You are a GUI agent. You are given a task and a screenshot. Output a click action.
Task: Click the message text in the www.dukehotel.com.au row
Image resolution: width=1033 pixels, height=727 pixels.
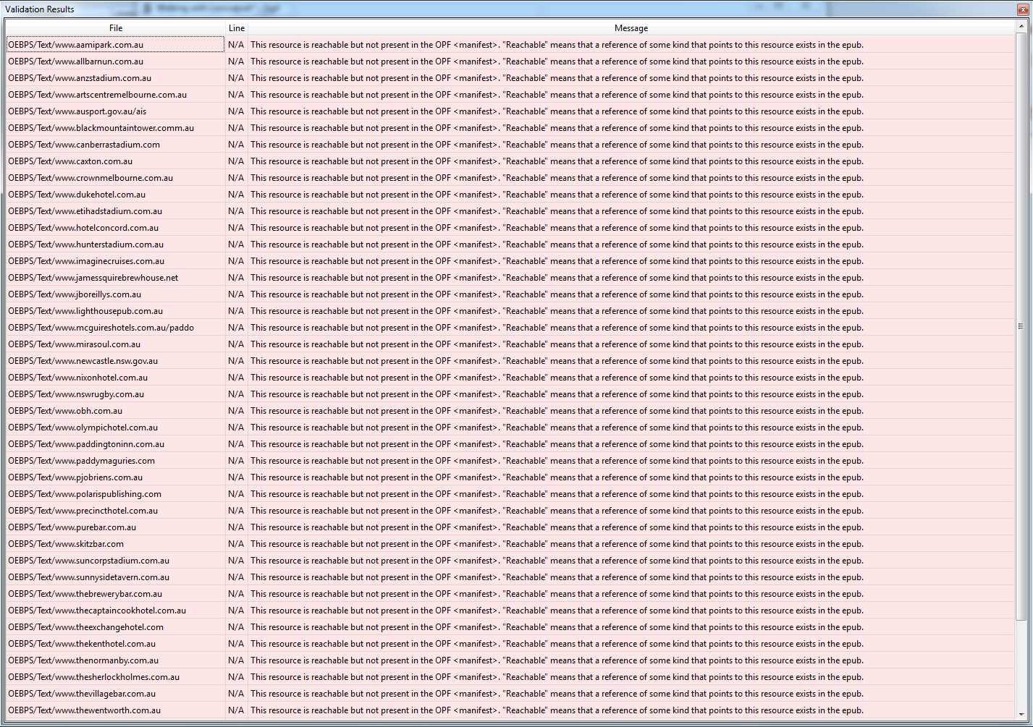pyautogui.click(x=557, y=195)
